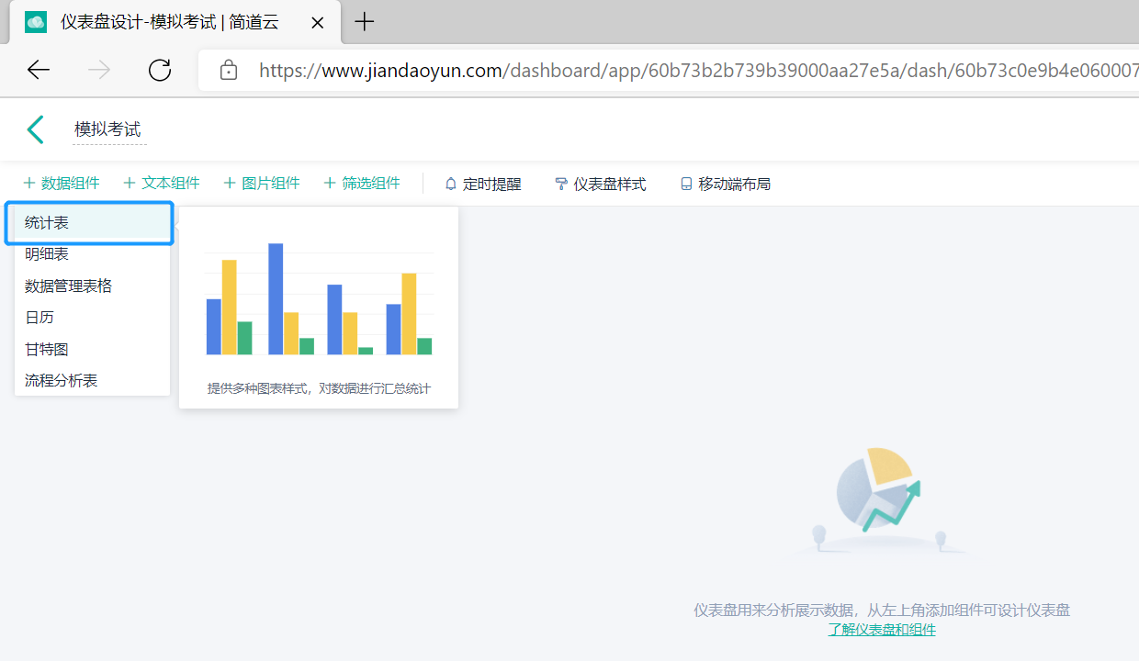Click the 简道云 favicon on the tab
The height and width of the screenshot is (661, 1139).
point(36,22)
